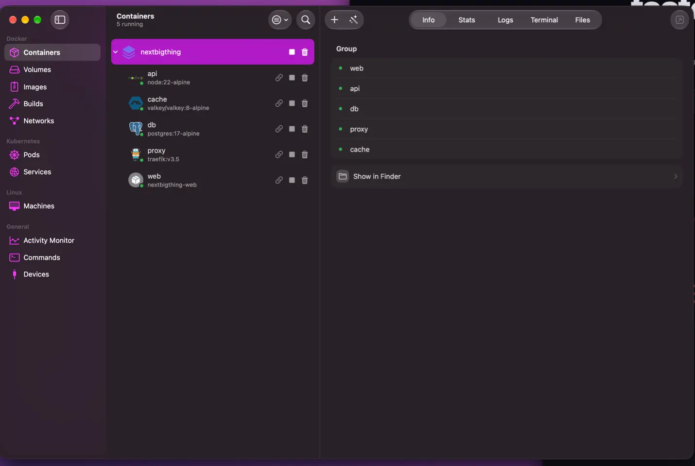Viewport: 695px width, 466px height.
Task: Stop the api container
Action: 292,78
